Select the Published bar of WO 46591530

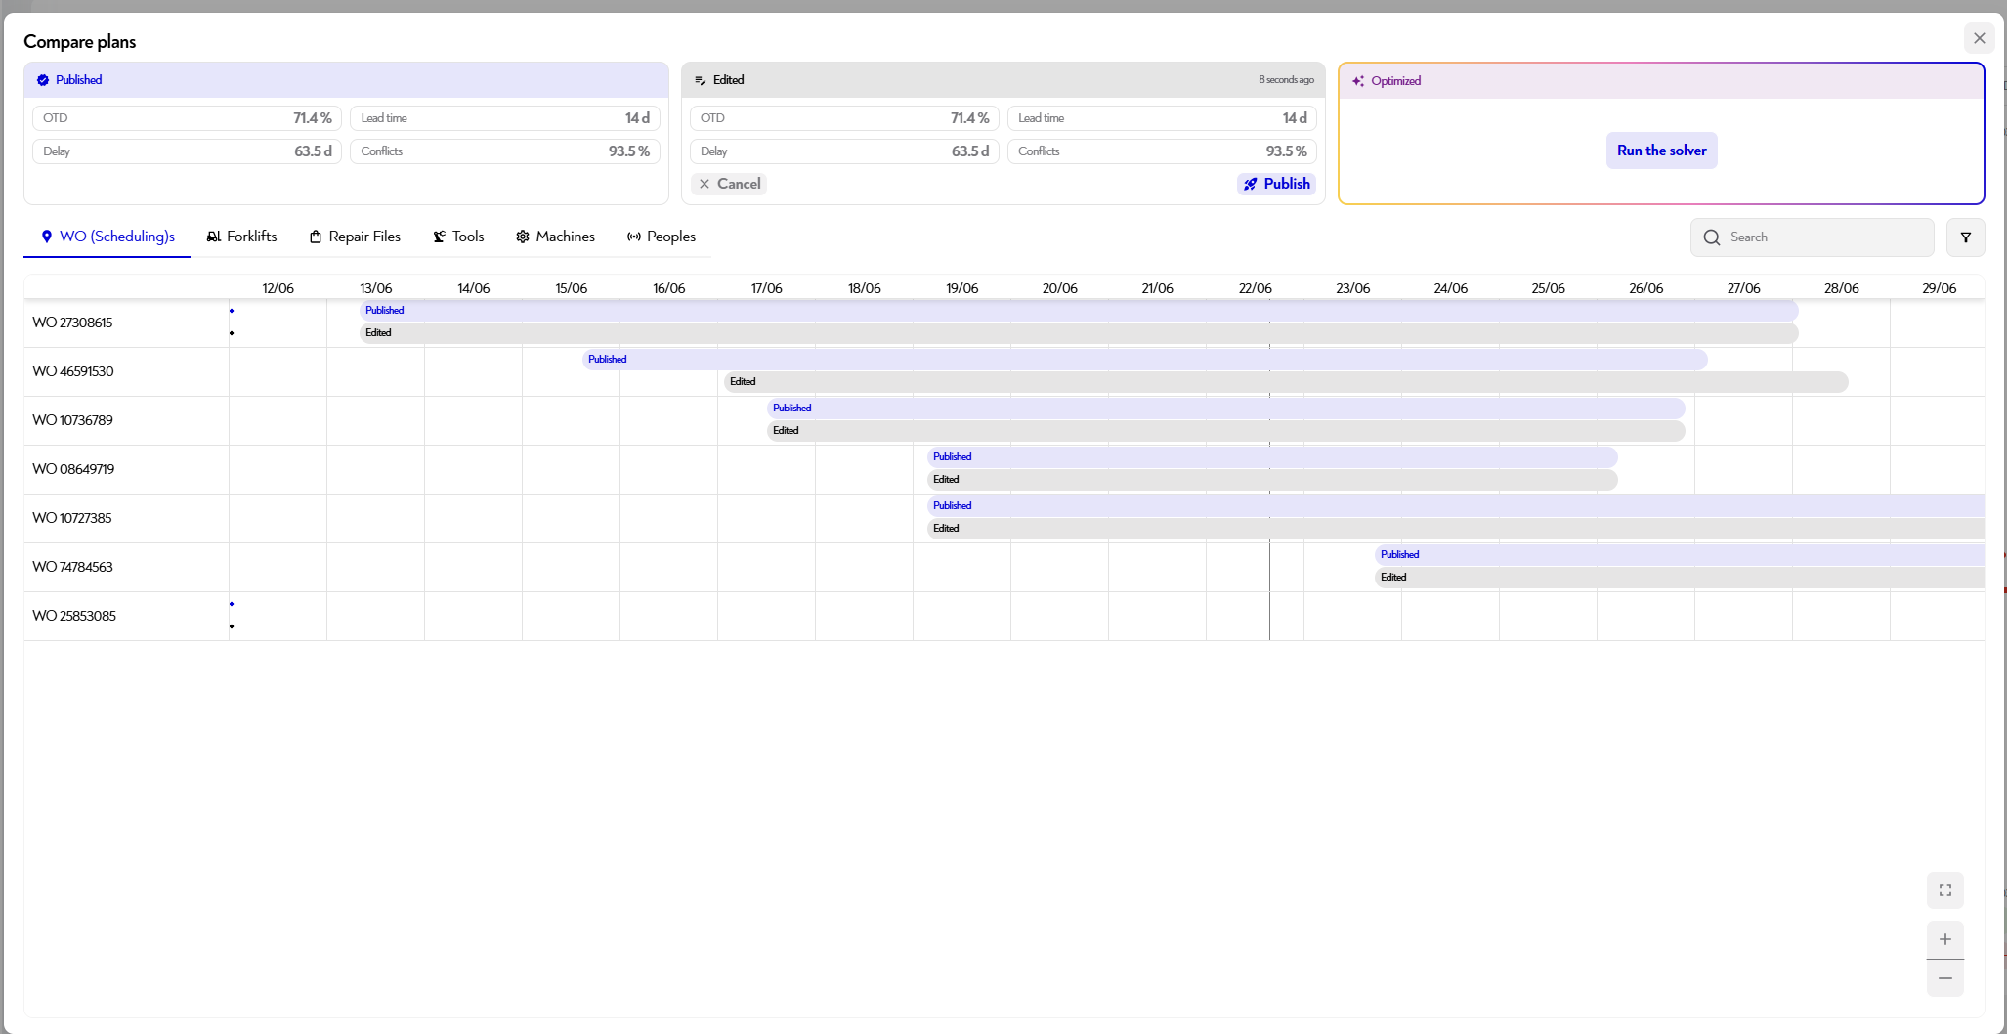tap(1144, 360)
